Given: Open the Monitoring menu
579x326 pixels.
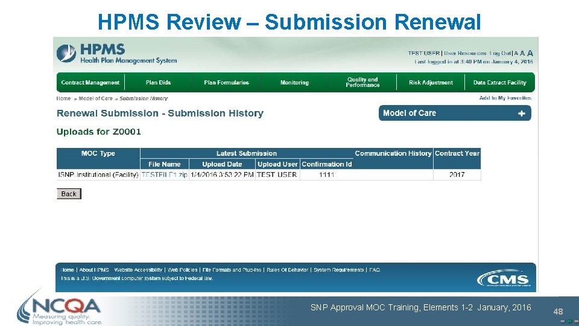Looking at the screenshot, I should point(294,83).
